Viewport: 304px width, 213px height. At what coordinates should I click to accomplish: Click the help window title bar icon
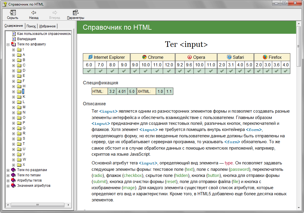(x=5, y=4)
